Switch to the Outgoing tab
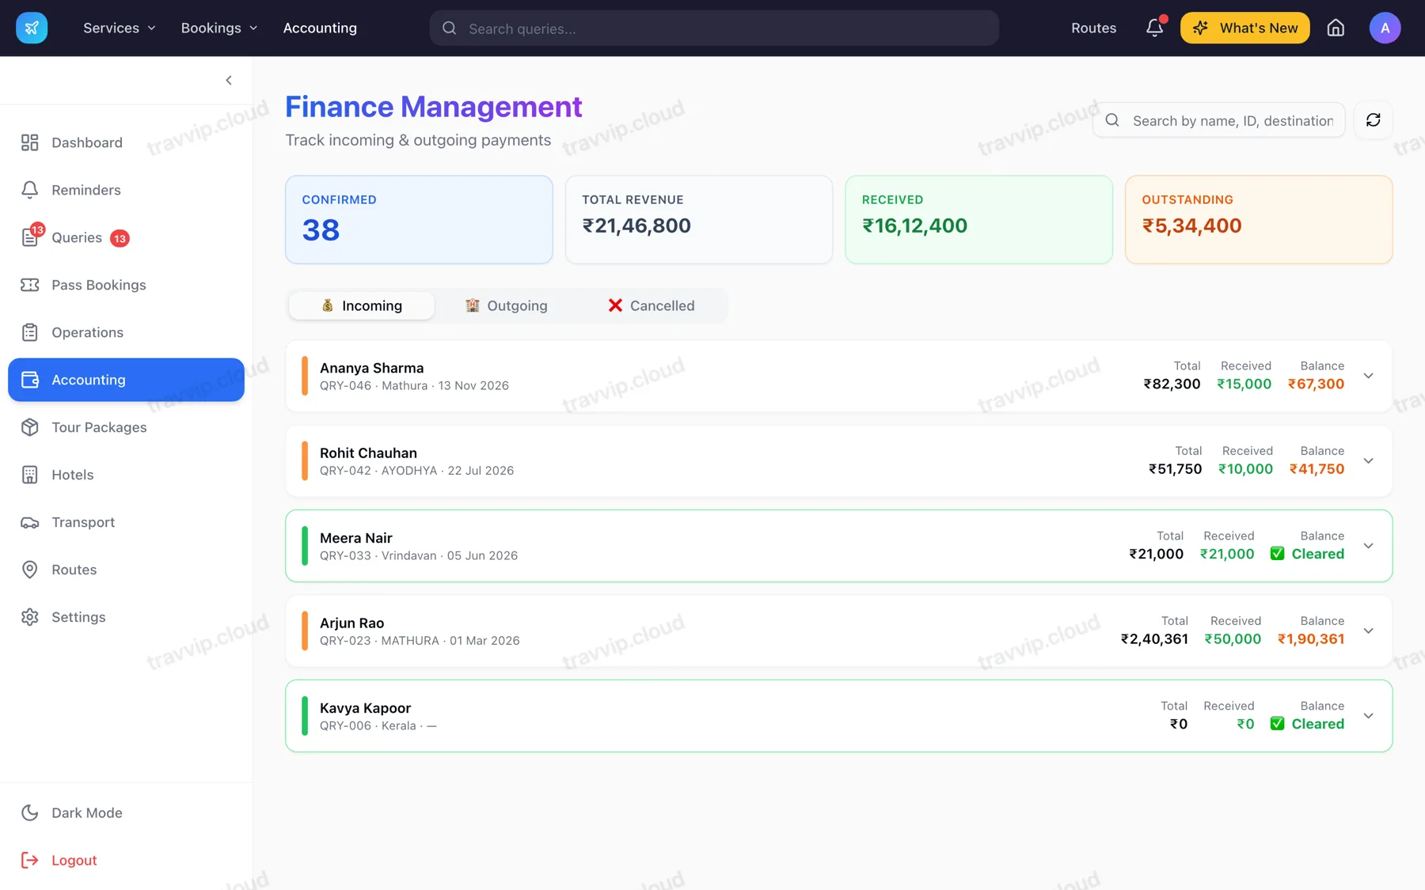 click(507, 305)
